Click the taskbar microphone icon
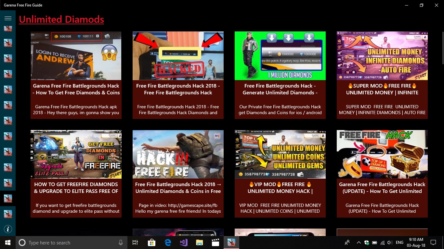This screenshot has height=249, width=444. coord(121,243)
